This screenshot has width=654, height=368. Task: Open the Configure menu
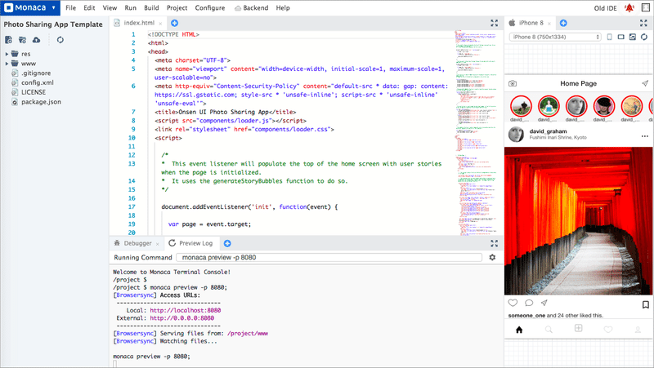point(210,8)
